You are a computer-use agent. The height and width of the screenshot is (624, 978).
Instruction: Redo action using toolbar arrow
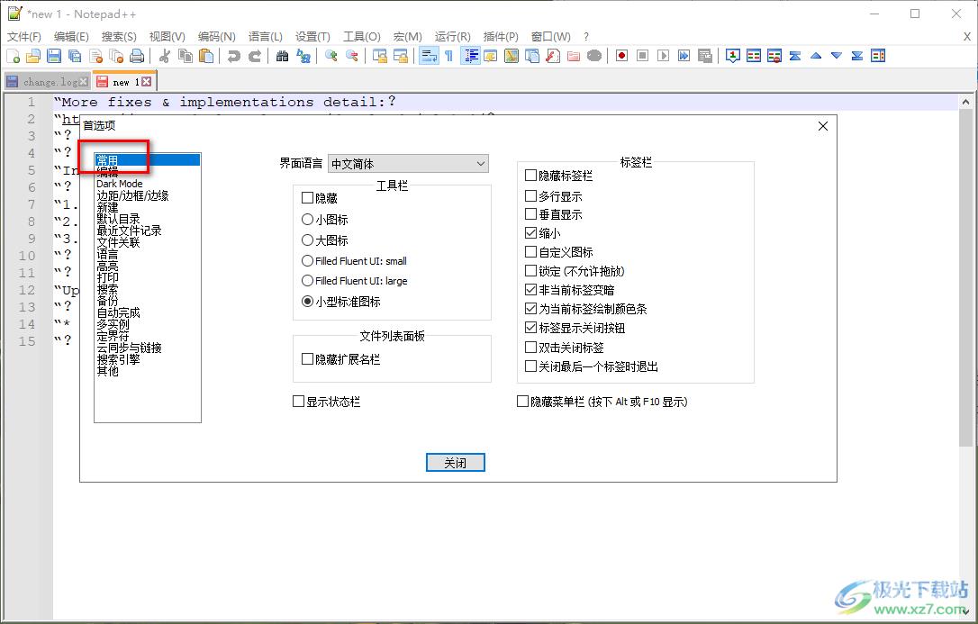tap(255, 56)
